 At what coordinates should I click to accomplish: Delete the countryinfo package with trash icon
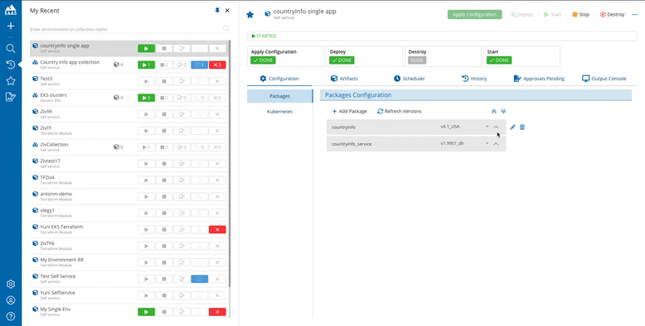pos(522,127)
